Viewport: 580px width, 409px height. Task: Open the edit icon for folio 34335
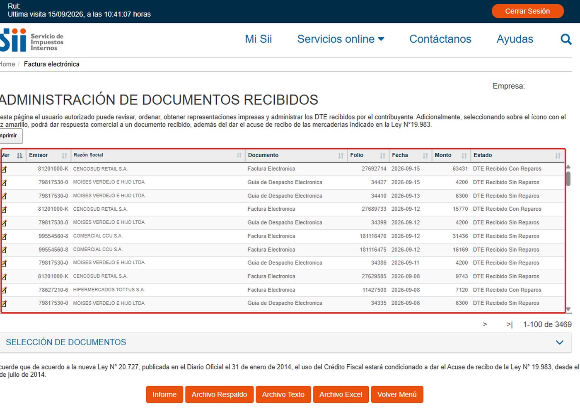point(4,304)
